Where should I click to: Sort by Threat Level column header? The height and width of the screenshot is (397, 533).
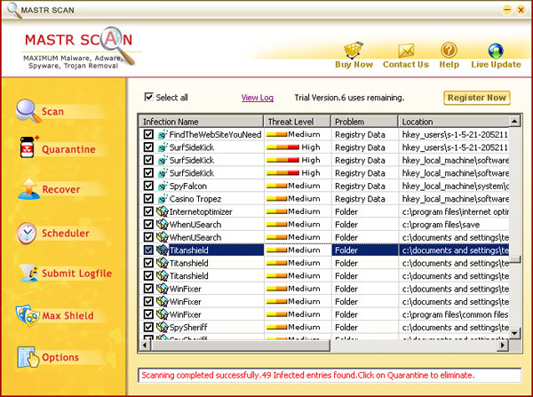click(x=297, y=122)
